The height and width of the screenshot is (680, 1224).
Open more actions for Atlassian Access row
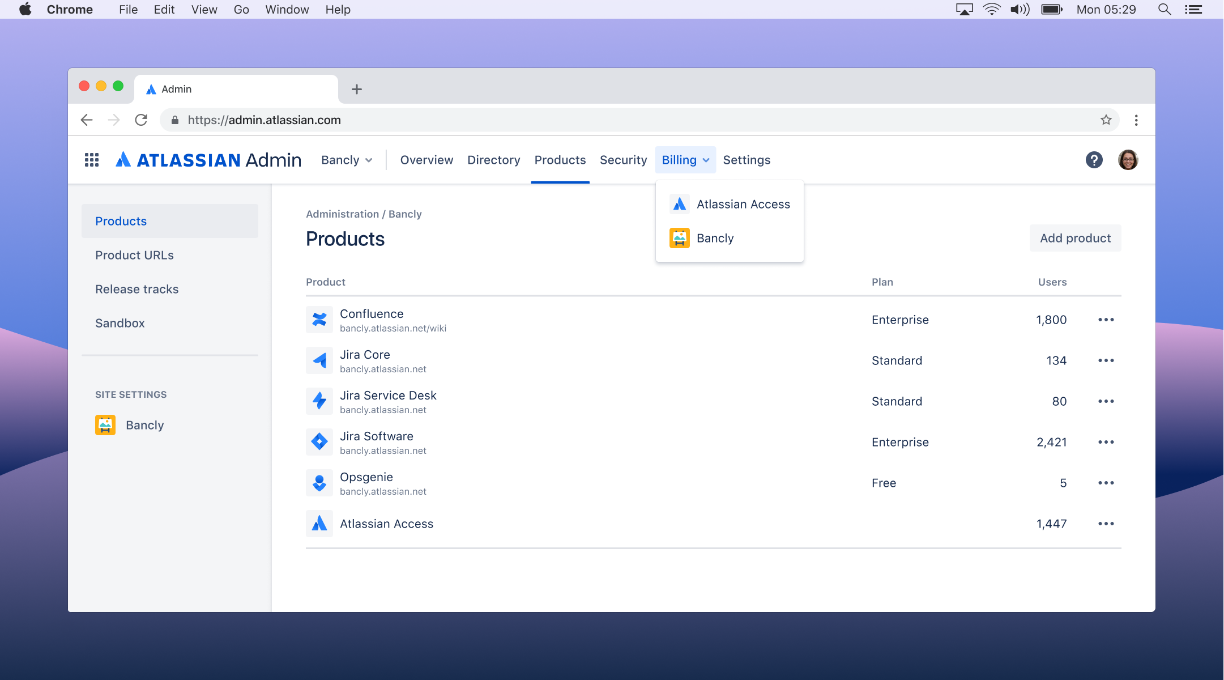tap(1106, 524)
